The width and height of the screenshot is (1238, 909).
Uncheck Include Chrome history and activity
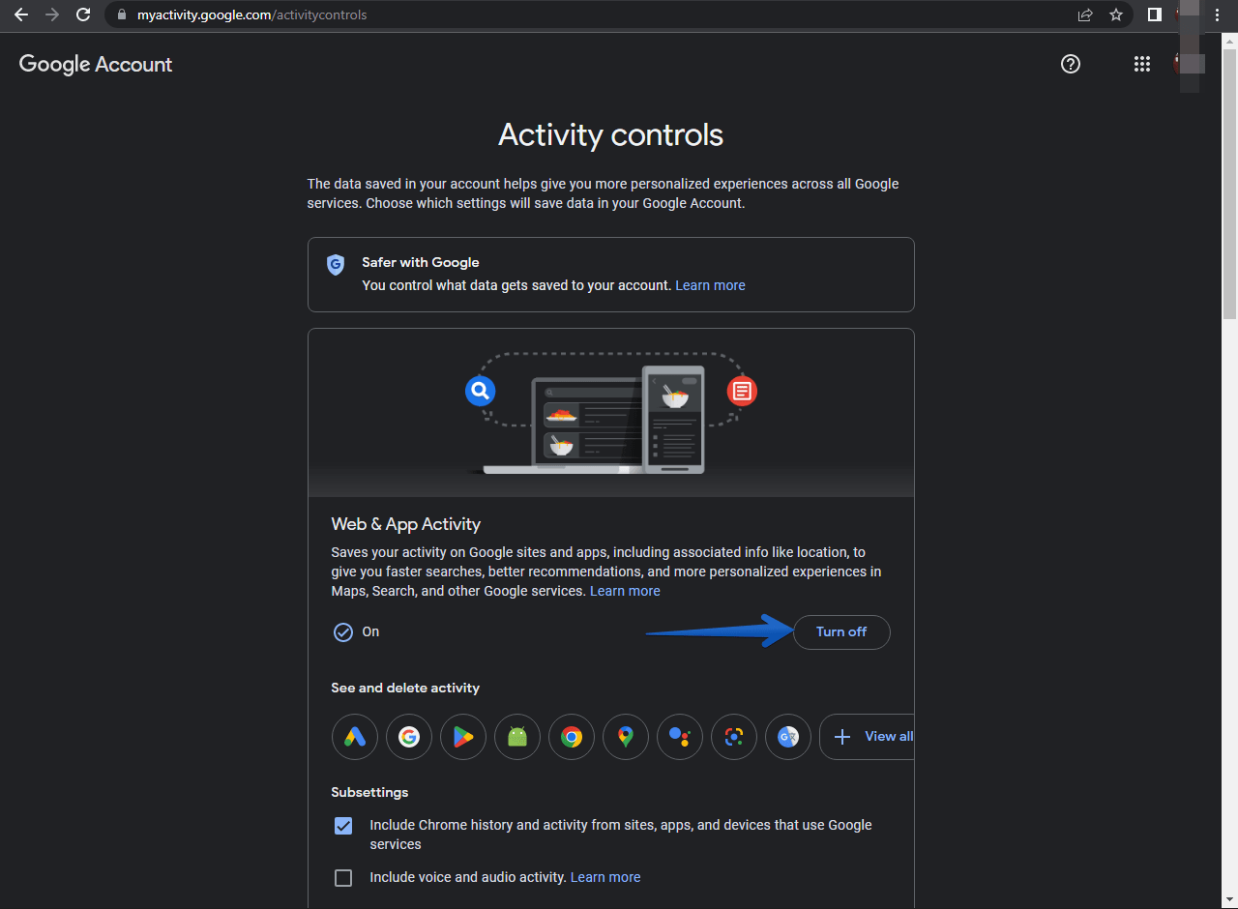coord(343,826)
